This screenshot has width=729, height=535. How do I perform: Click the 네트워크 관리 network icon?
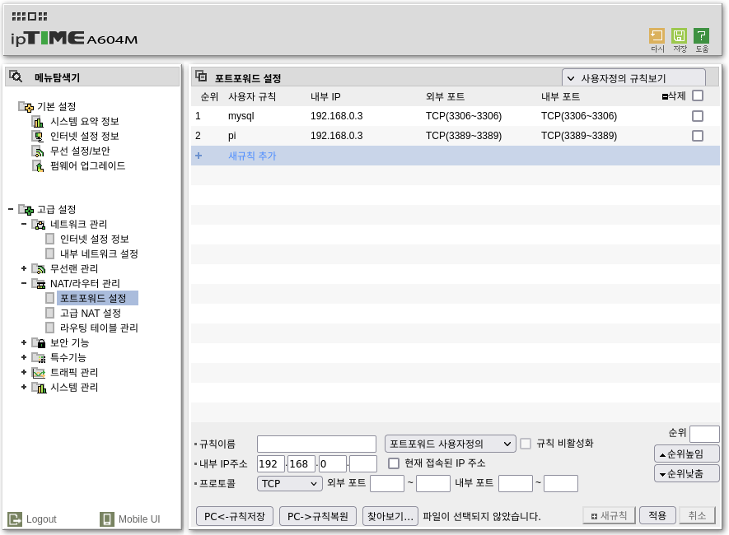[39, 225]
